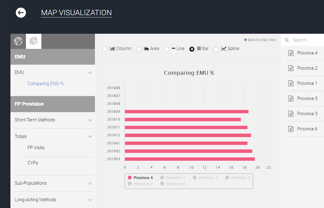Click the search magnifier icon
Viewport: 324px width, 208px height.
[287, 40]
